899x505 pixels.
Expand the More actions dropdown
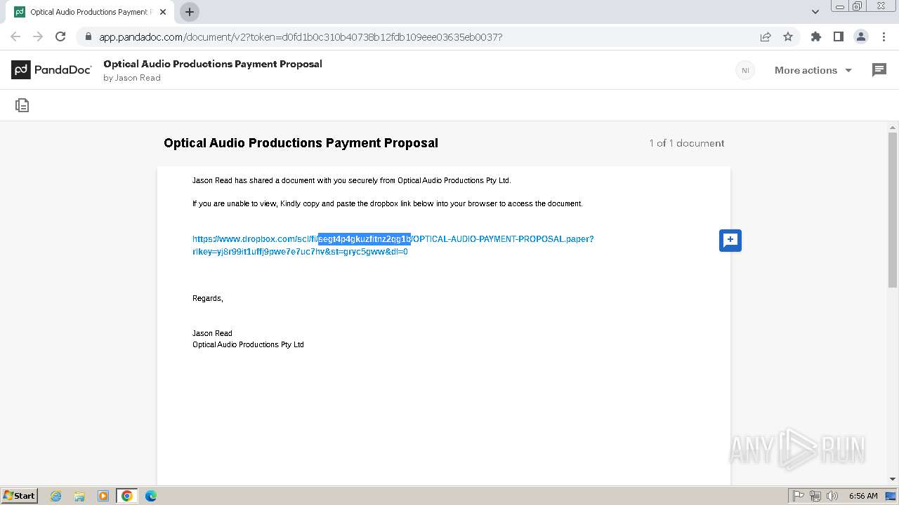coord(813,70)
